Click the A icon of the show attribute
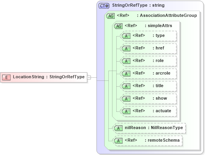 pyautogui.click(x=126, y=99)
